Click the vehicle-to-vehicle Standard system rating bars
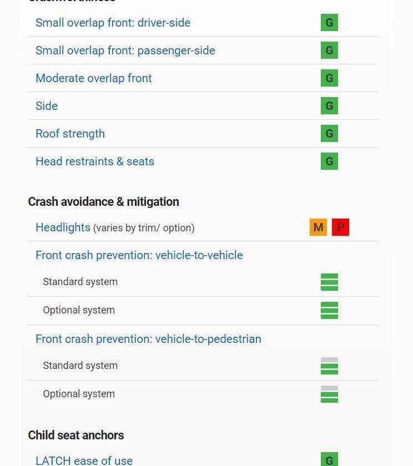The image size is (413, 466). [329, 282]
